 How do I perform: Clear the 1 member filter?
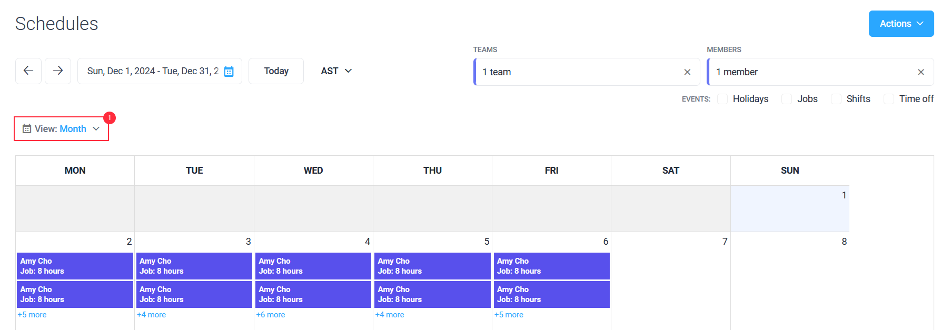click(x=921, y=72)
